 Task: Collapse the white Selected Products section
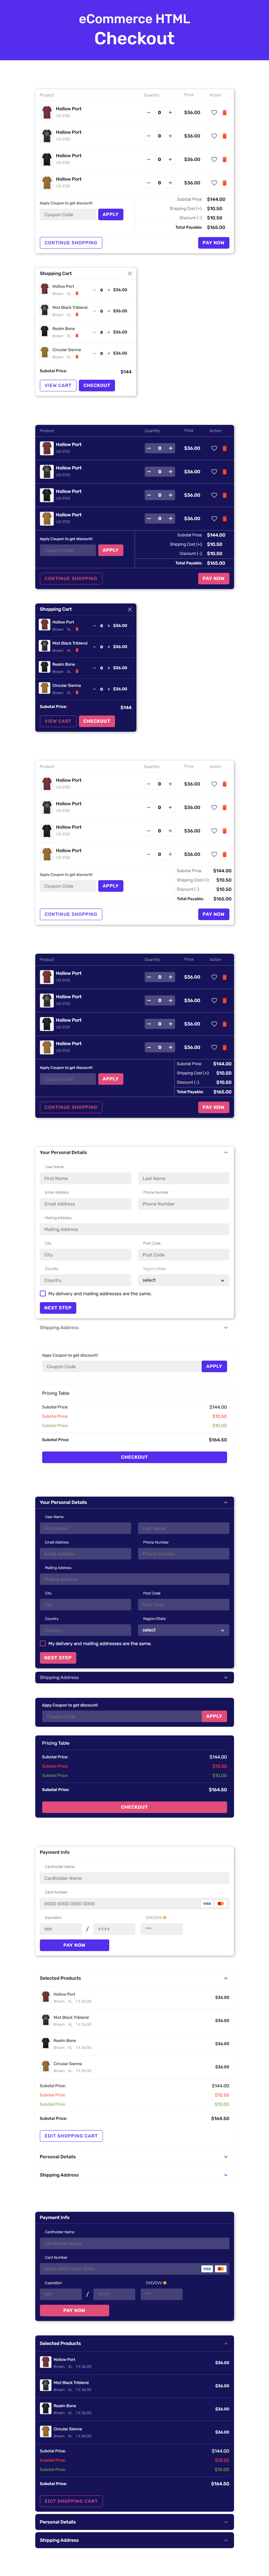[226, 1978]
